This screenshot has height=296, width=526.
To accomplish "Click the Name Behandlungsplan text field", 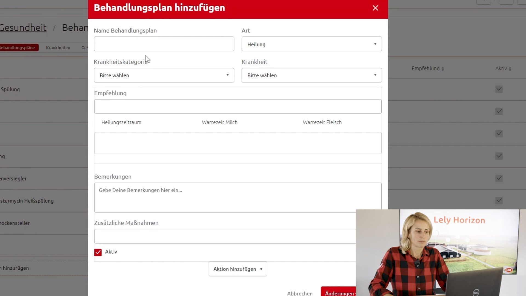I will pyautogui.click(x=164, y=44).
